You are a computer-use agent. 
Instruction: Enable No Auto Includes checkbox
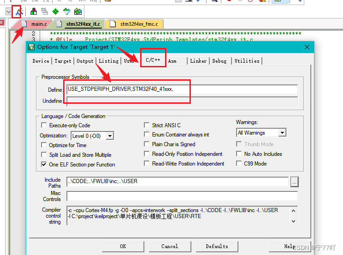click(239, 154)
